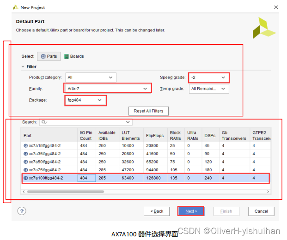
Task: Click into the Search field
Action: coord(85,122)
